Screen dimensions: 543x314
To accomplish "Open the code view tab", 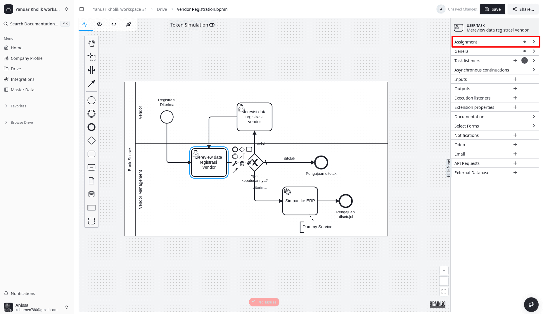I will [114, 24].
